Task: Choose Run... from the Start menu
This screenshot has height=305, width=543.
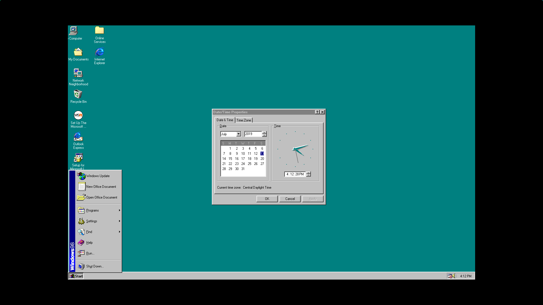Action: point(98,253)
